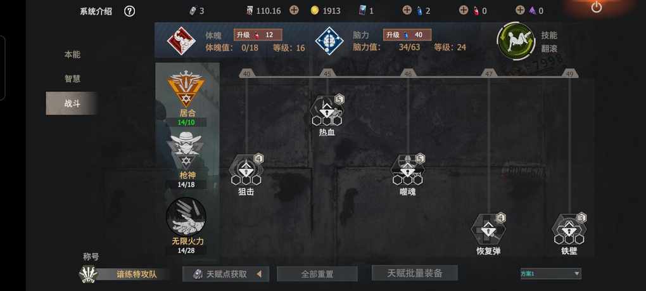
Task: Switch to the 智慧 tab
Action: coord(72,79)
